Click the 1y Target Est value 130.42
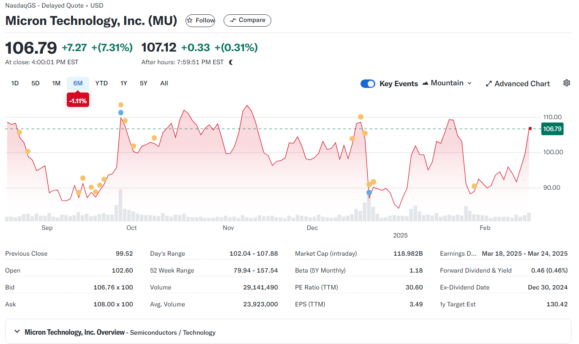The image size is (579, 344). pyautogui.click(x=557, y=304)
